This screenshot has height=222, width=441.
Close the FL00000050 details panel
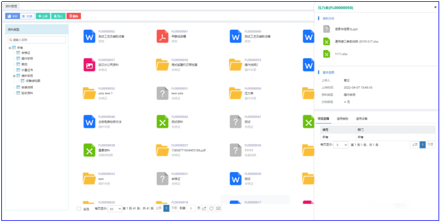[x=436, y=7]
